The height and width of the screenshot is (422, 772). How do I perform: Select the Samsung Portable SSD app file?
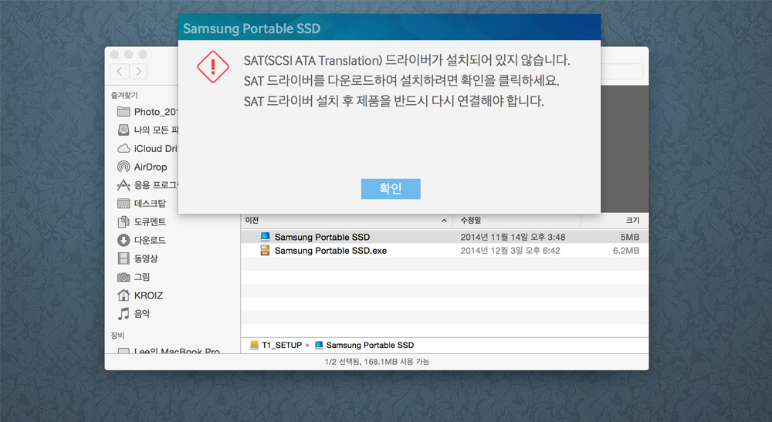322,237
